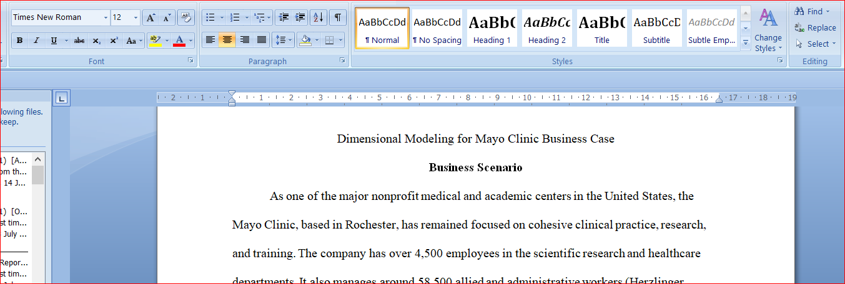Apply the Subtle Emphasis style
845x284 pixels.
coord(712,28)
